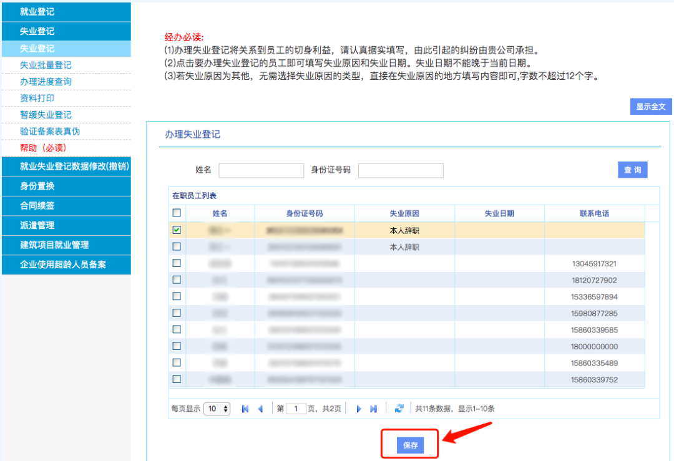This screenshot has width=674, height=461.
Task: Expand the 合同续签 sidebar section
Action: [x=66, y=205]
